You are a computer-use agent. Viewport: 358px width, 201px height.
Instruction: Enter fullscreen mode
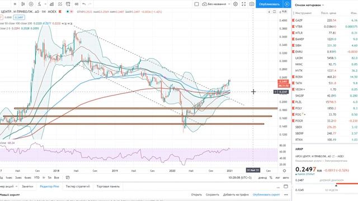pyautogui.click(x=244, y=4)
